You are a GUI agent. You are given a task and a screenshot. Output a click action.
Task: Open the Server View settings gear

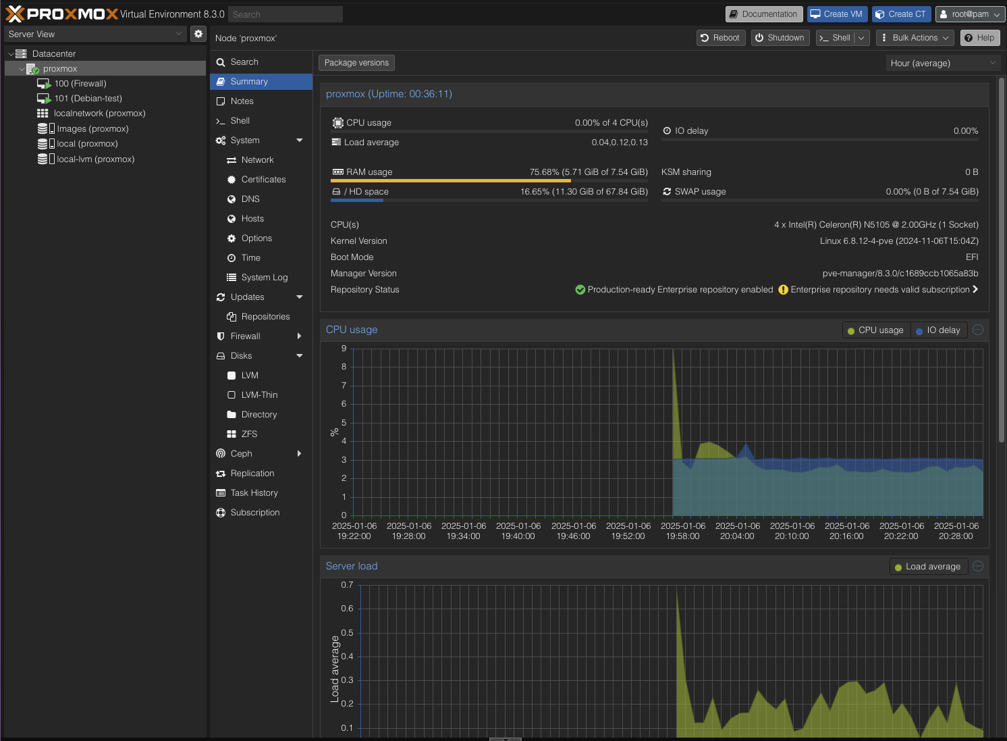coord(198,34)
